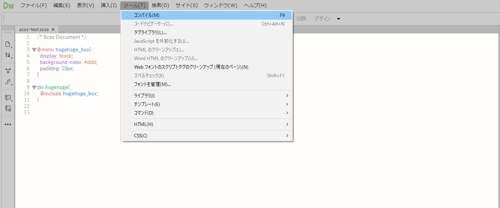The image size is (500, 208).
Task: Open the 編集(E) menu
Action: 62,5
